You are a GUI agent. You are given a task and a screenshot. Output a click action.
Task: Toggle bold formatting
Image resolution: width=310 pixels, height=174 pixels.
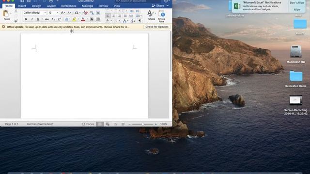coord(26,19)
